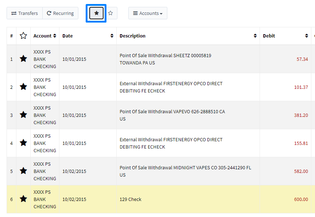Unstar the 155.81 FIRSTENERGY transaction
Screen dimensions: 315x217
(x=23, y=143)
